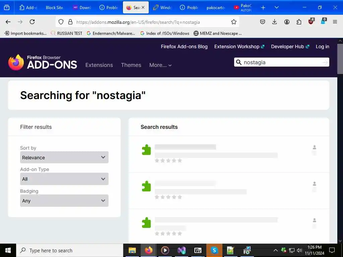Click the Firefox Browser Add-ons logo
Screen dimensions: 343x257
(43, 63)
